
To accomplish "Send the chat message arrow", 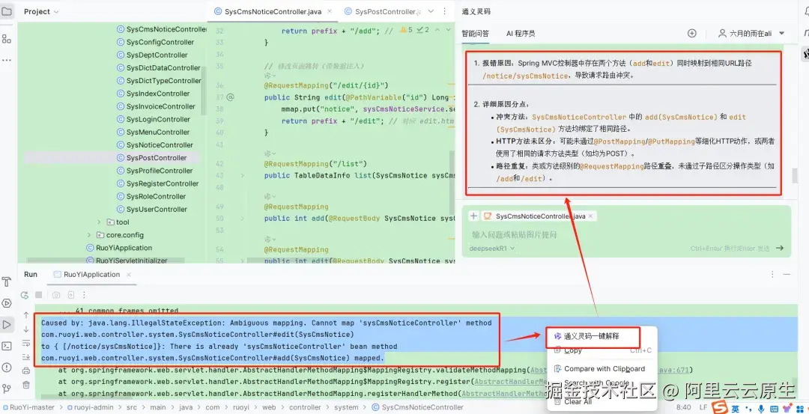I will [780, 248].
